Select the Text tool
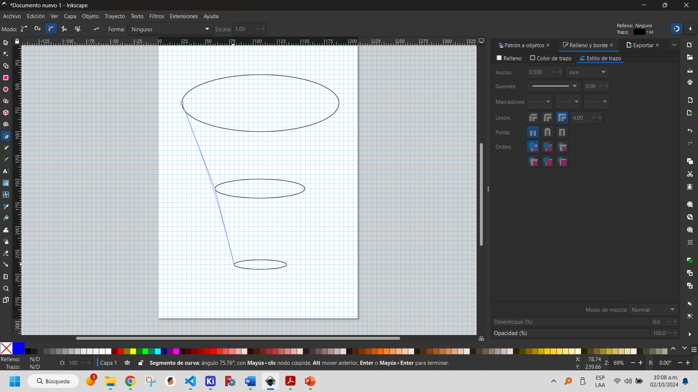This screenshot has width=698, height=392. (x=6, y=171)
